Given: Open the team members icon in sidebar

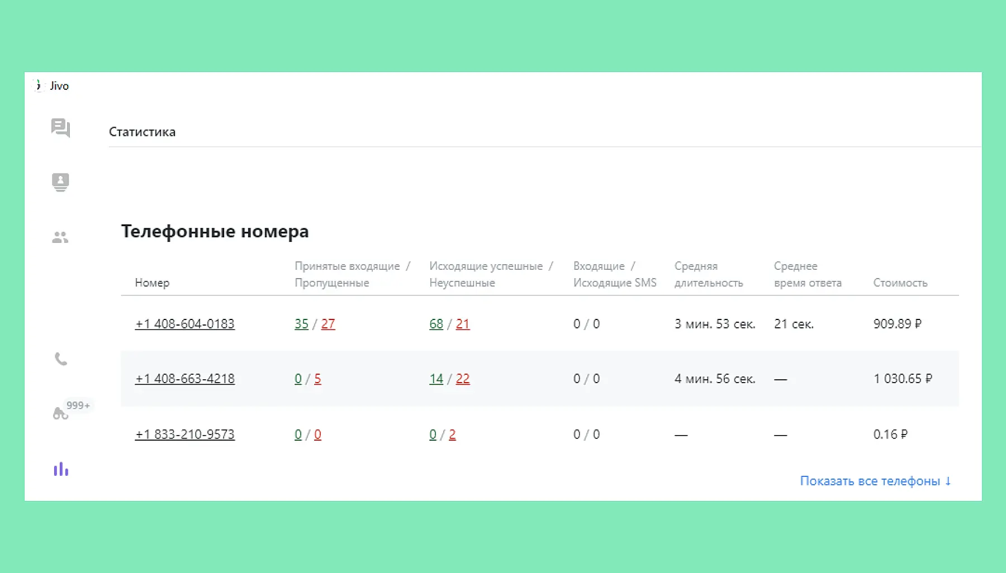Looking at the screenshot, I should click(x=60, y=238).
